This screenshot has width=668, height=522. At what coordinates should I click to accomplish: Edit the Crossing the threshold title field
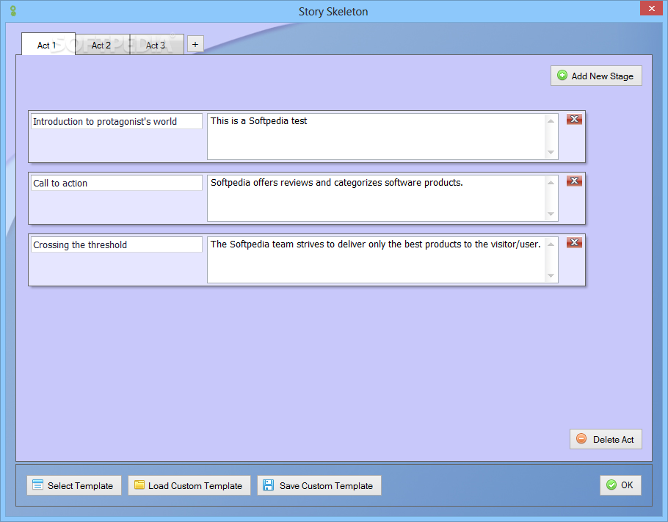[x=116, y=245]
